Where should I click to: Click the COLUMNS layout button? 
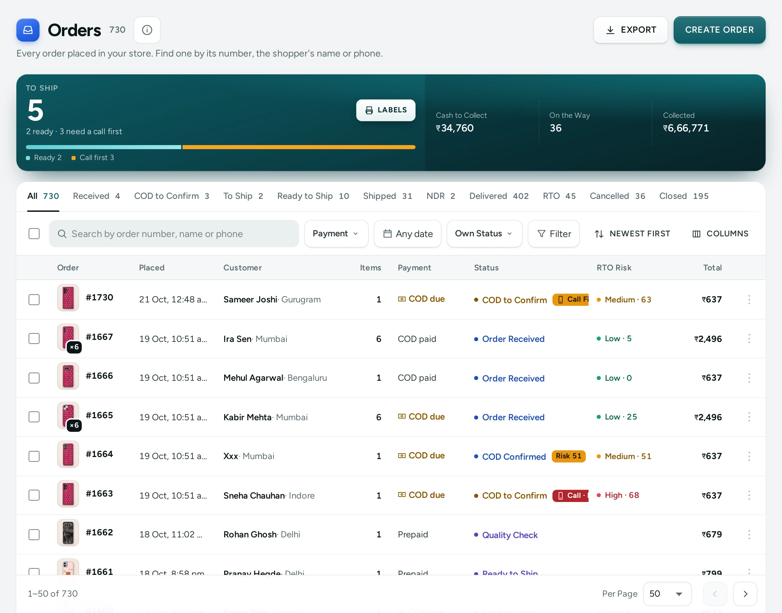click(720, 234)
